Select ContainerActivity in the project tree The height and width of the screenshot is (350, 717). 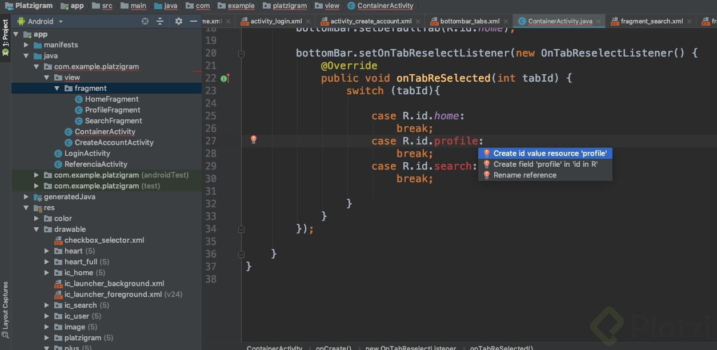[x=105, y=132]
